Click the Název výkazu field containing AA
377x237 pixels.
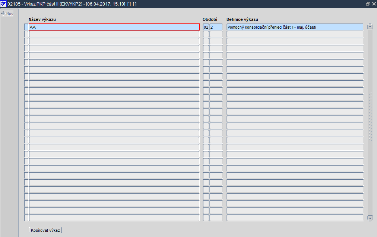coord(114,27)
